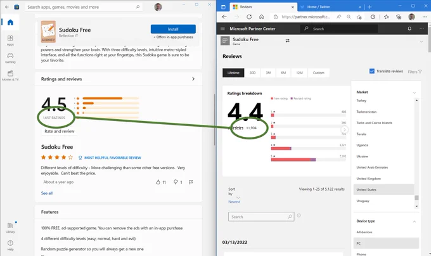Select 30D time range

pyautogui.click(x=252, y=73)
